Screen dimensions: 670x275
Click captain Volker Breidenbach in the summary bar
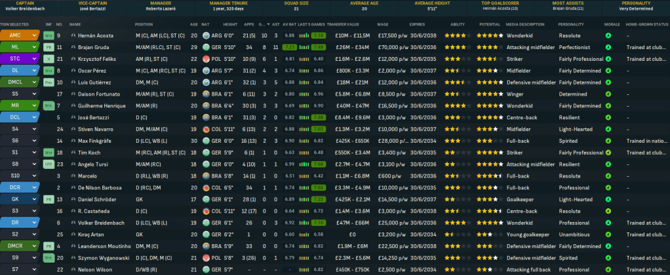click(24, 9)
